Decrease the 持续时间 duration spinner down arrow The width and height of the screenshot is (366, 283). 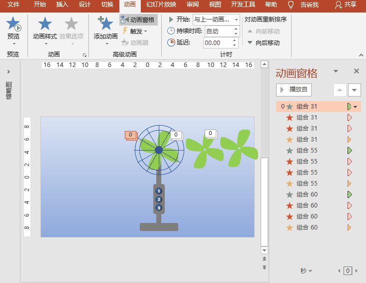[236, 34]
